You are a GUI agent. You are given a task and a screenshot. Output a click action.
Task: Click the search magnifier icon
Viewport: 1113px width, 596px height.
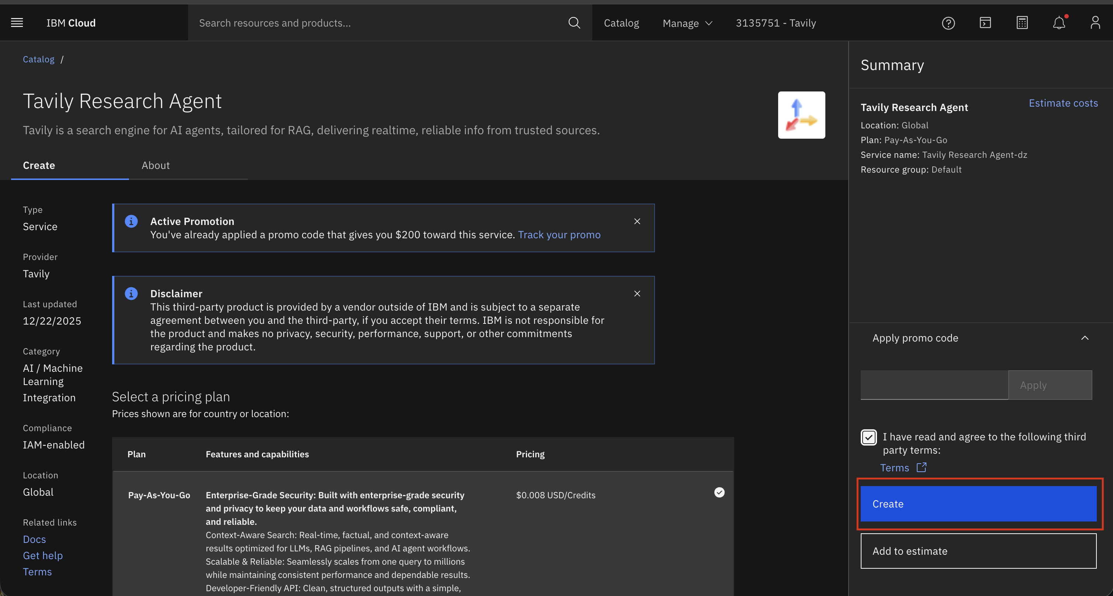pyautogui.click(x=574, y=23)
